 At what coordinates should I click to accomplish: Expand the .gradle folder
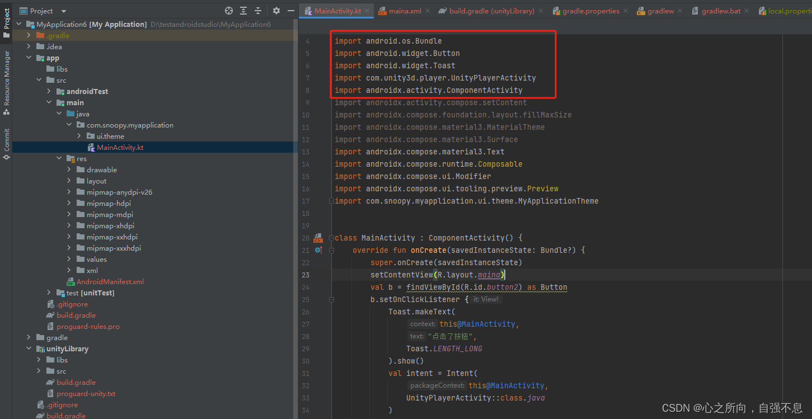coord(29,35)
